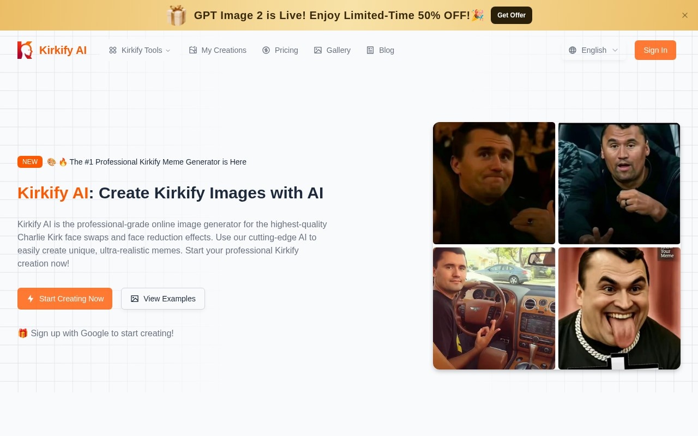Click the NEW badge
The image size is (698, 436).
coord(30,162)
